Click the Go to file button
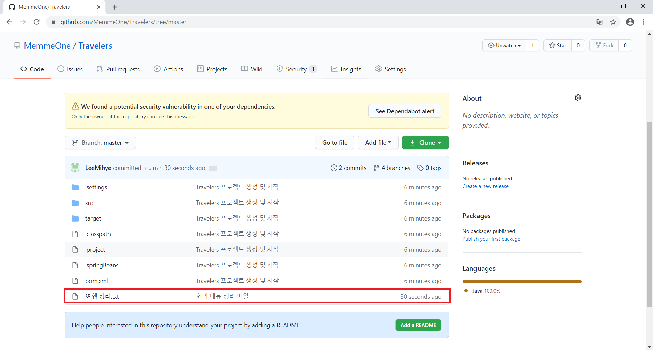Screen dimensions: 653x350 (x=335, y=143)
